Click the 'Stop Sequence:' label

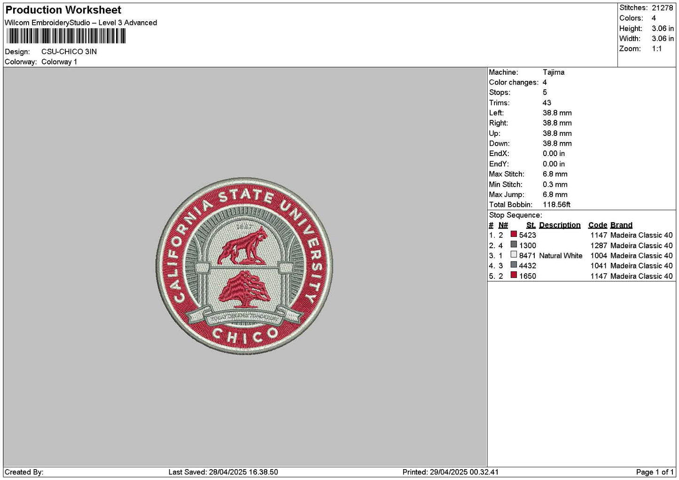pyautogui.click(x=515, y=215)
